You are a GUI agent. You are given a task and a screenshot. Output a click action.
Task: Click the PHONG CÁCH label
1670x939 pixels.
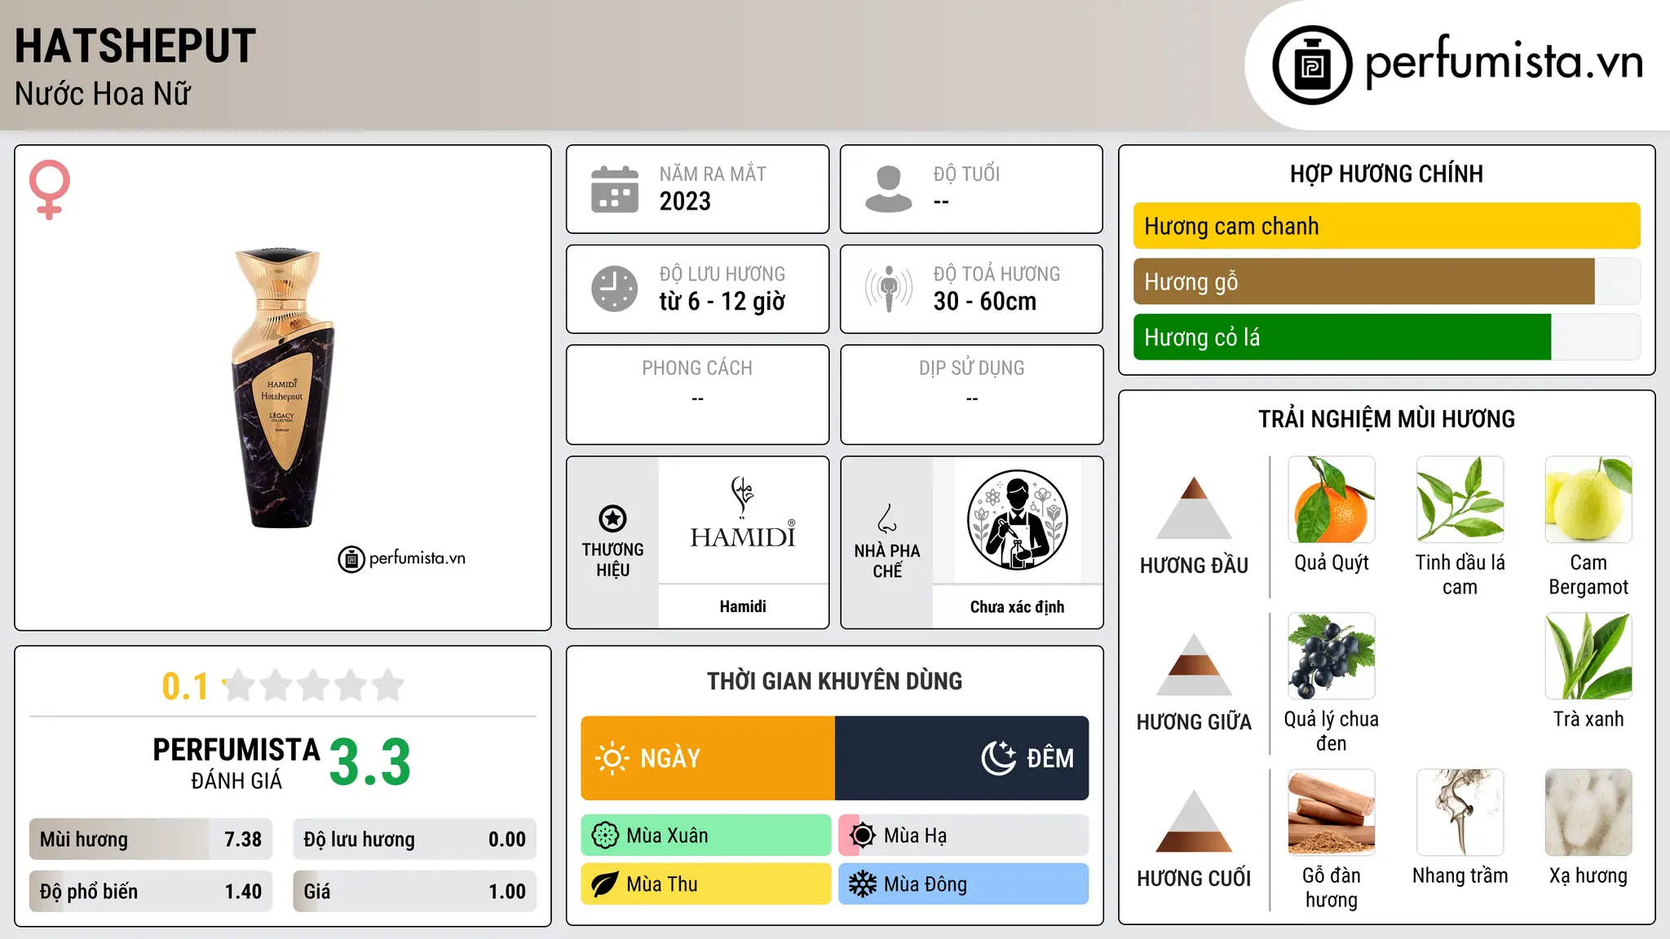click(x=697, y=368)
